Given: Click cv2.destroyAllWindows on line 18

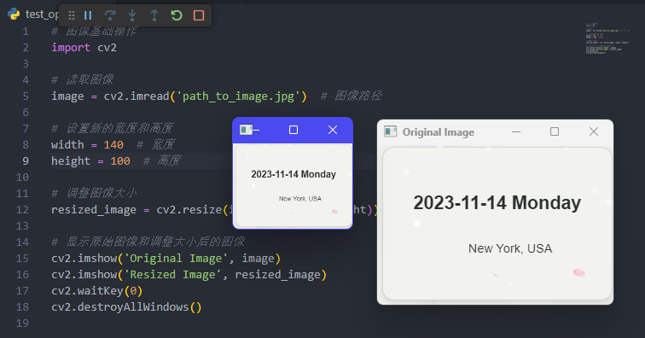Looking at the screenshot, I should 120,307.
